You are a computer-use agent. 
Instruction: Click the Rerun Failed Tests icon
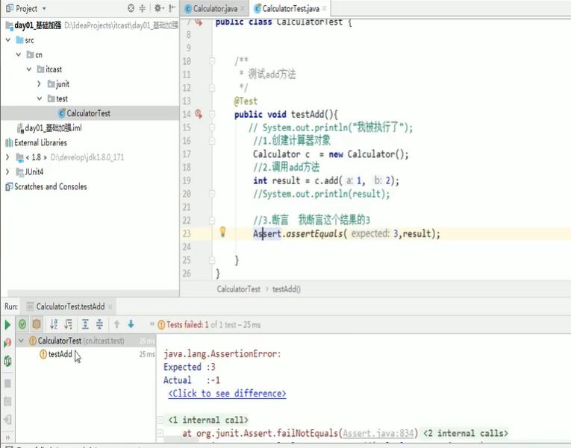pos(7,343)
